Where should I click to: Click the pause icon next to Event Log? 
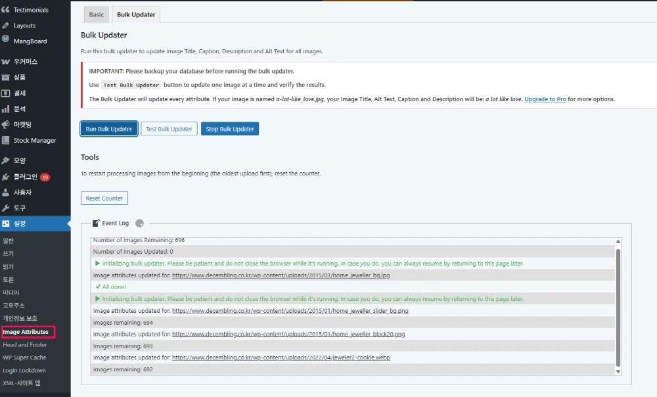[139, 223]
